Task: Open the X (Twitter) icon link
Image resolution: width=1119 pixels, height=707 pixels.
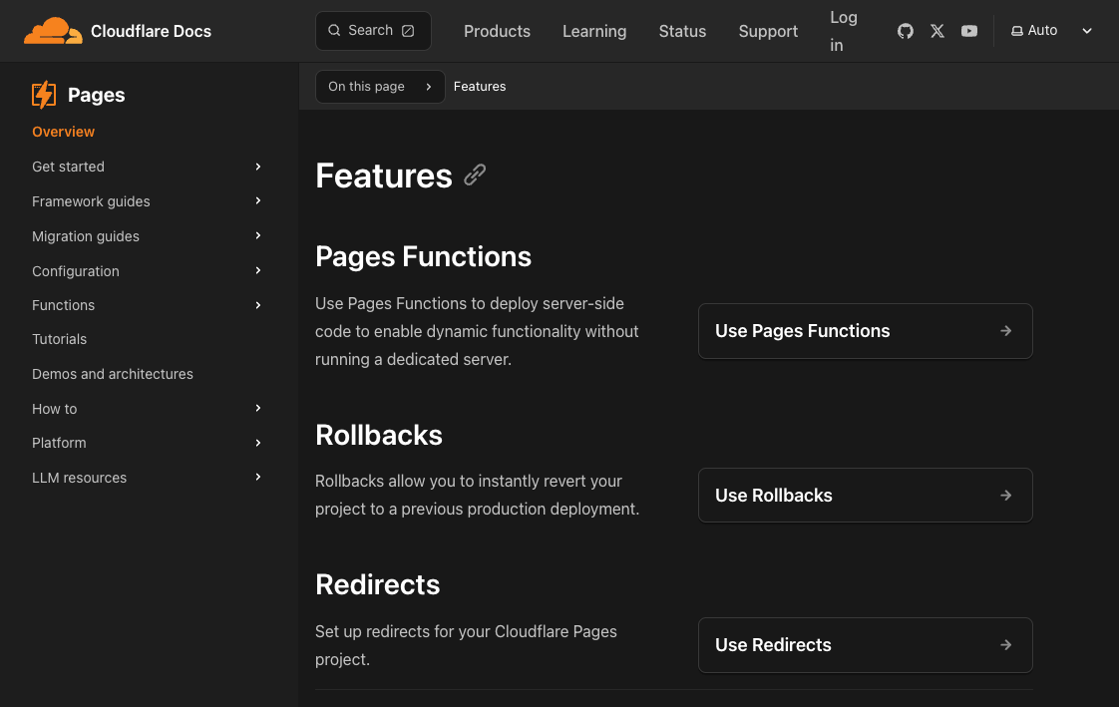Action: pos(937,31)
